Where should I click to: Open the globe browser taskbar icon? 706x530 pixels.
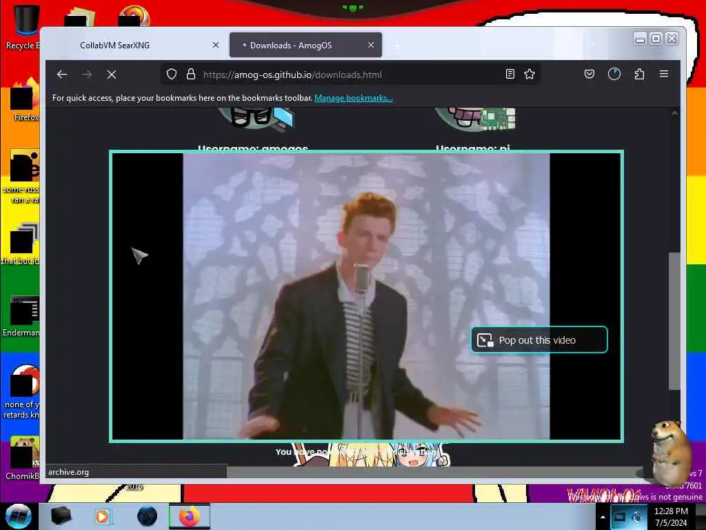pos(148,516)
